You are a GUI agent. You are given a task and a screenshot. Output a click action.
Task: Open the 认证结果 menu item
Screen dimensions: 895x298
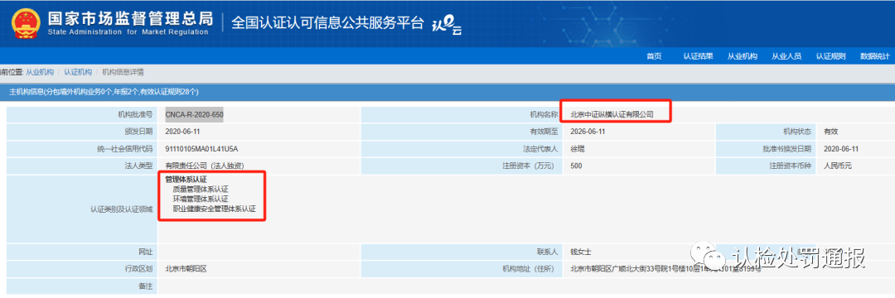point(698,55)
